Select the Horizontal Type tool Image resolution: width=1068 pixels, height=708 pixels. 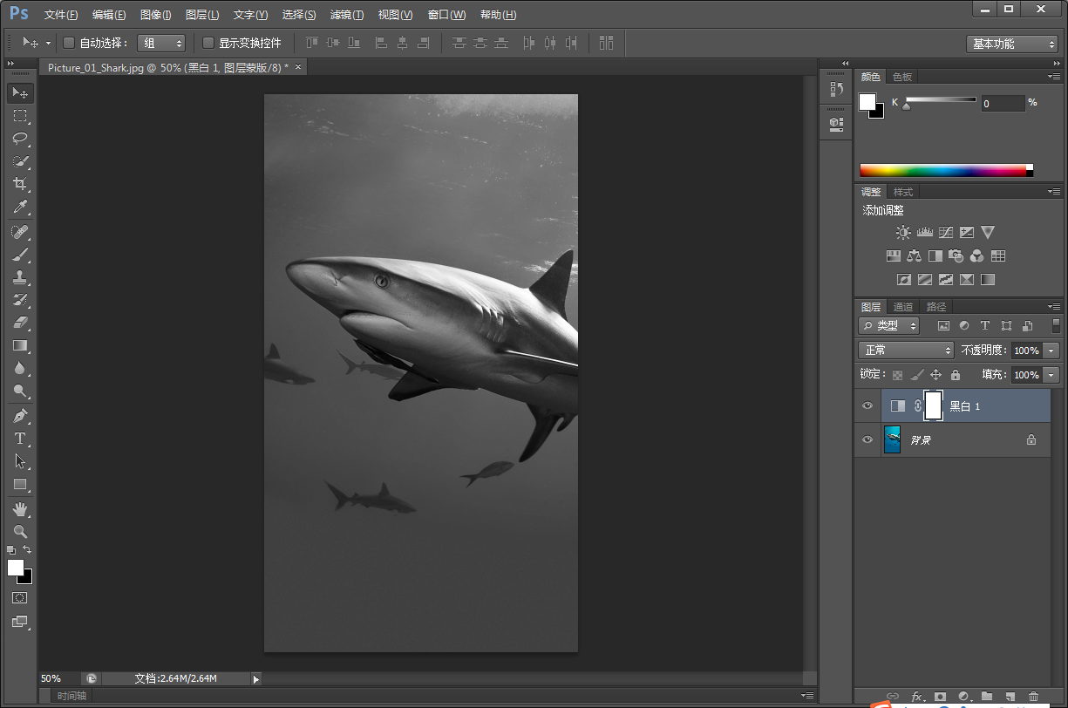click(19, 439)
